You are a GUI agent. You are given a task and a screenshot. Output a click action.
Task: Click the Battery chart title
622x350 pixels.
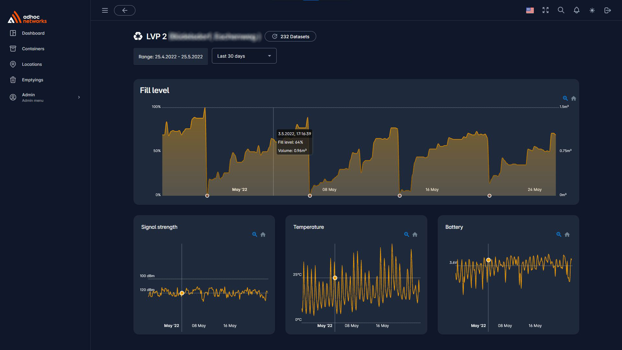pyautogui.click(x=454, y=227)
